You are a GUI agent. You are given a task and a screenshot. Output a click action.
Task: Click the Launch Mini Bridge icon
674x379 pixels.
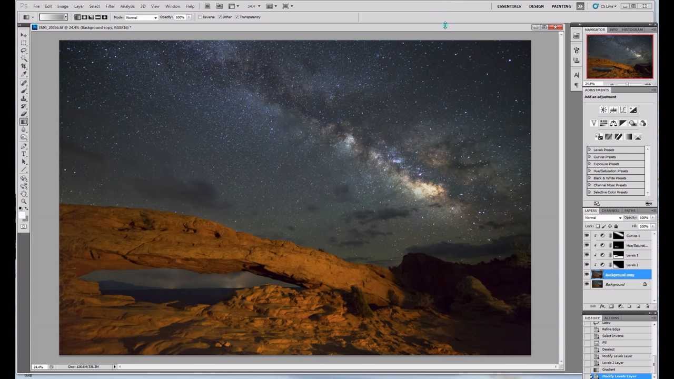[219, 6]
